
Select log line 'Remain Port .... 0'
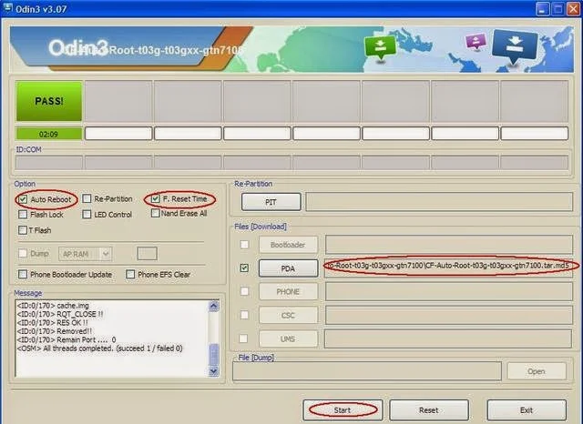click(x=66, y=339)
